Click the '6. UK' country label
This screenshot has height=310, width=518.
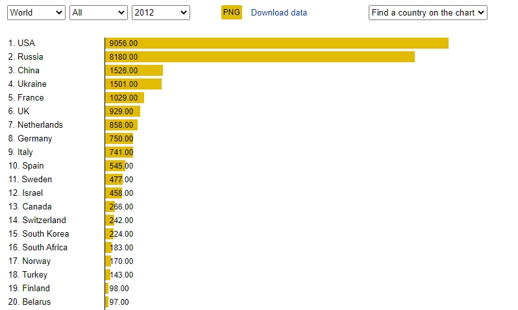(x=19, y=112)
